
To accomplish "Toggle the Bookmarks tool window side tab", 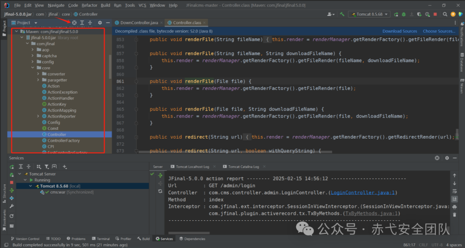I will point(4,220).
